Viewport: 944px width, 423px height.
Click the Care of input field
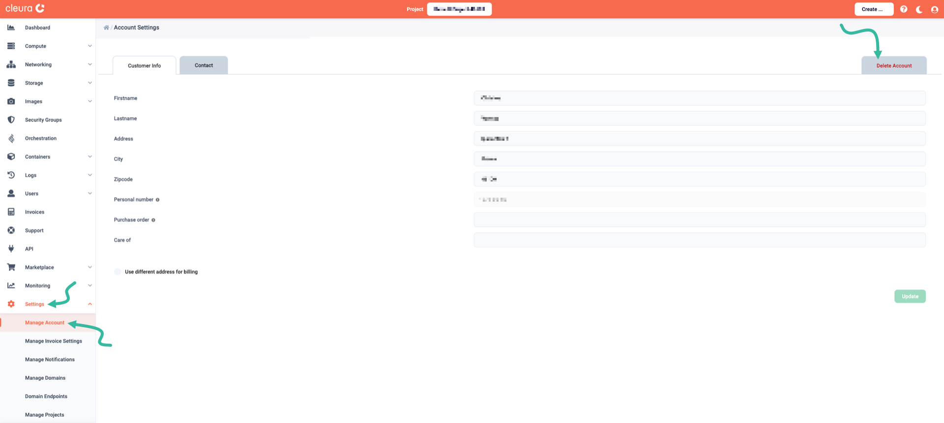tap(700, 240)
